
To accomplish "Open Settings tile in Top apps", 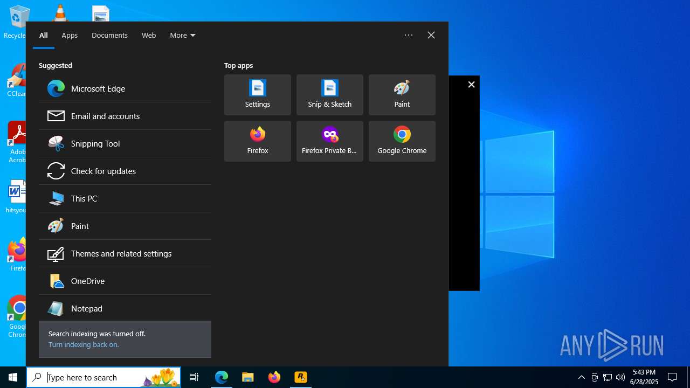I will pyautogui.click(x=258, y=95).
